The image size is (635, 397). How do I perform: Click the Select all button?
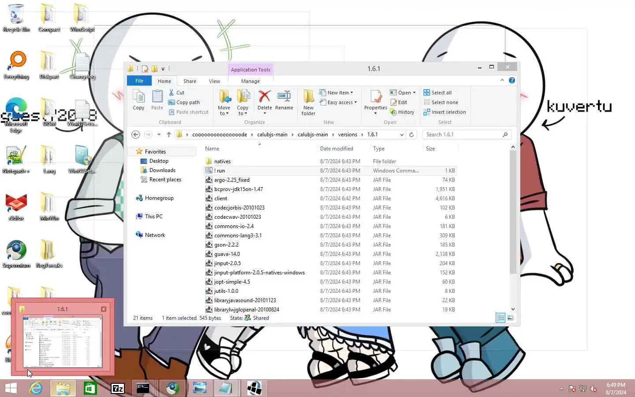(x=437, y=93)
